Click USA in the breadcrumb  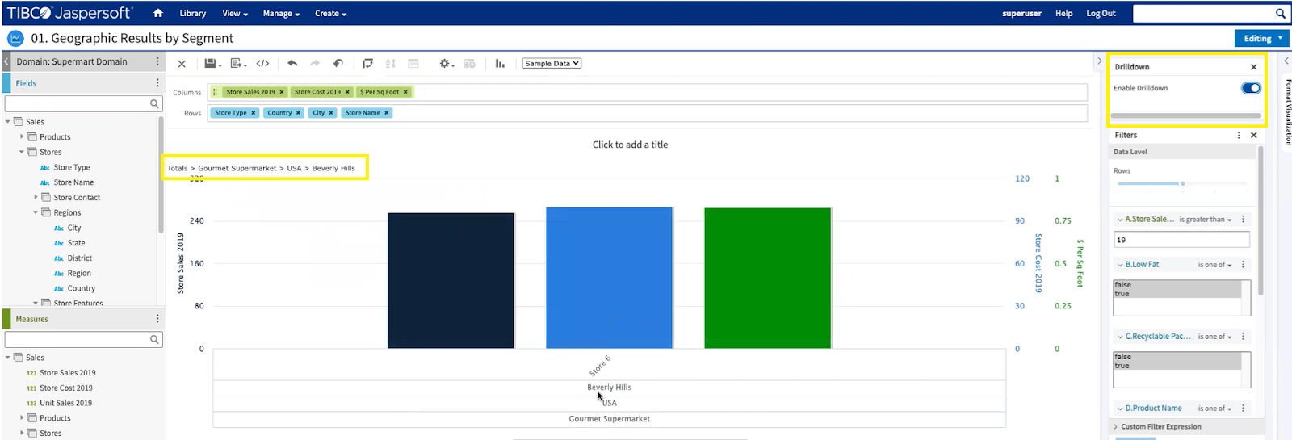tap(294, 168)
